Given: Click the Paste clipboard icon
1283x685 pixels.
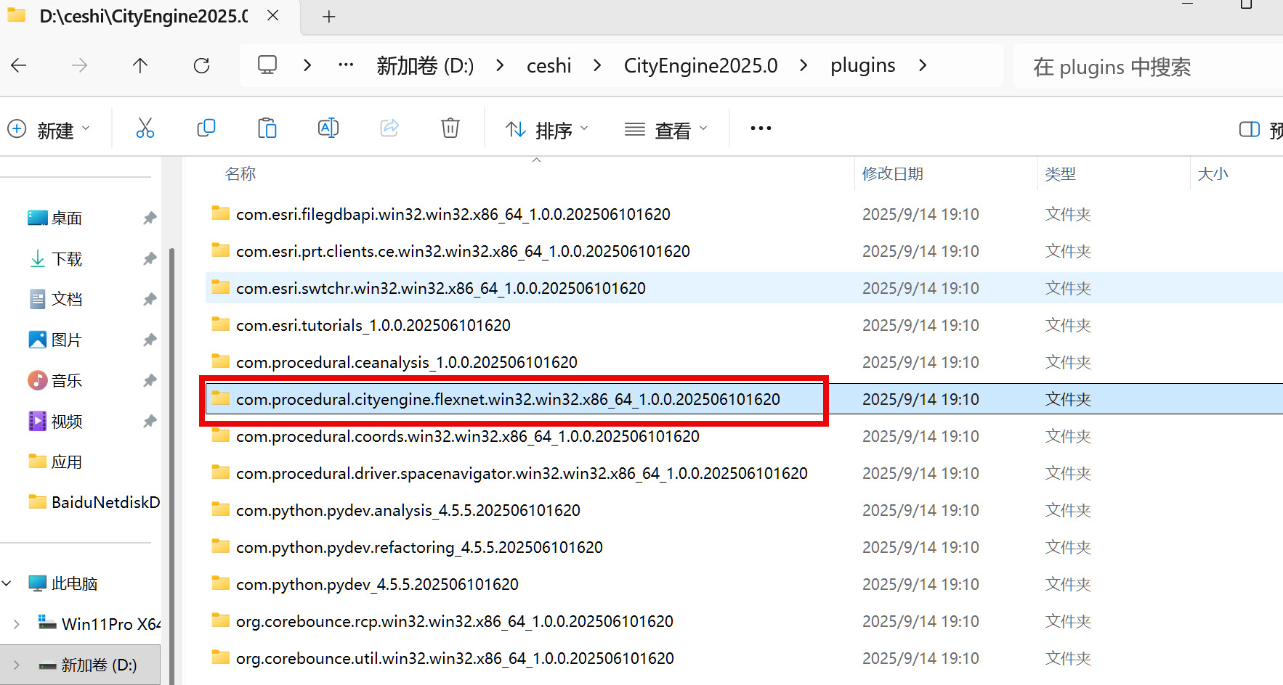Looking at the screenshot, I should tap(267, 128).
